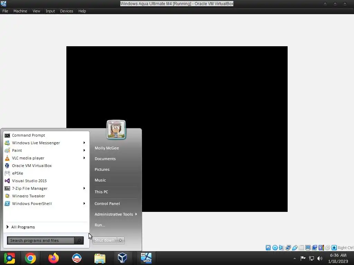Open Pictures from Start menu
The height and width of the screenshot is (265, 354).
102,169
